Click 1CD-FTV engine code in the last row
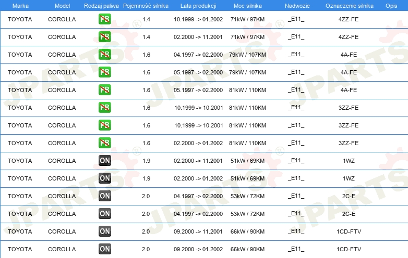Viewport: 408px width, 258px height. pos(348,249)
